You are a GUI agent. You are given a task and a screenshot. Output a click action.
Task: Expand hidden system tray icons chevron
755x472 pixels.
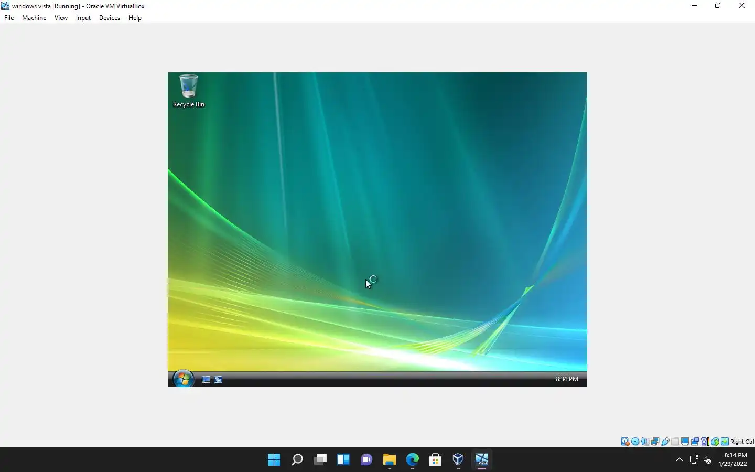tap(679, 460)
